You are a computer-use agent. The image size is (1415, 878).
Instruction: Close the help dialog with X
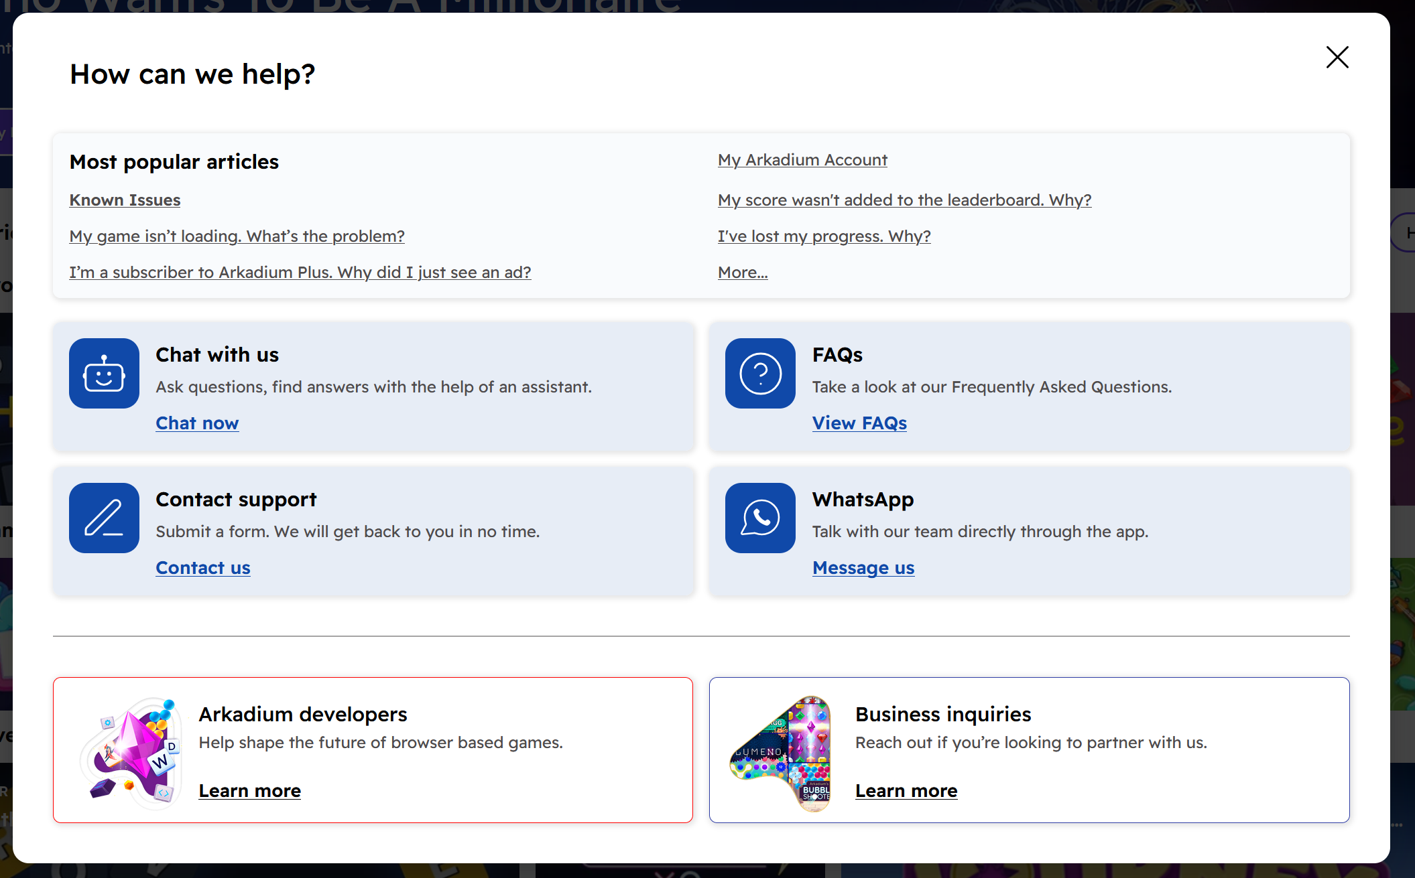pyautogui.click(x=1337, y=58)
